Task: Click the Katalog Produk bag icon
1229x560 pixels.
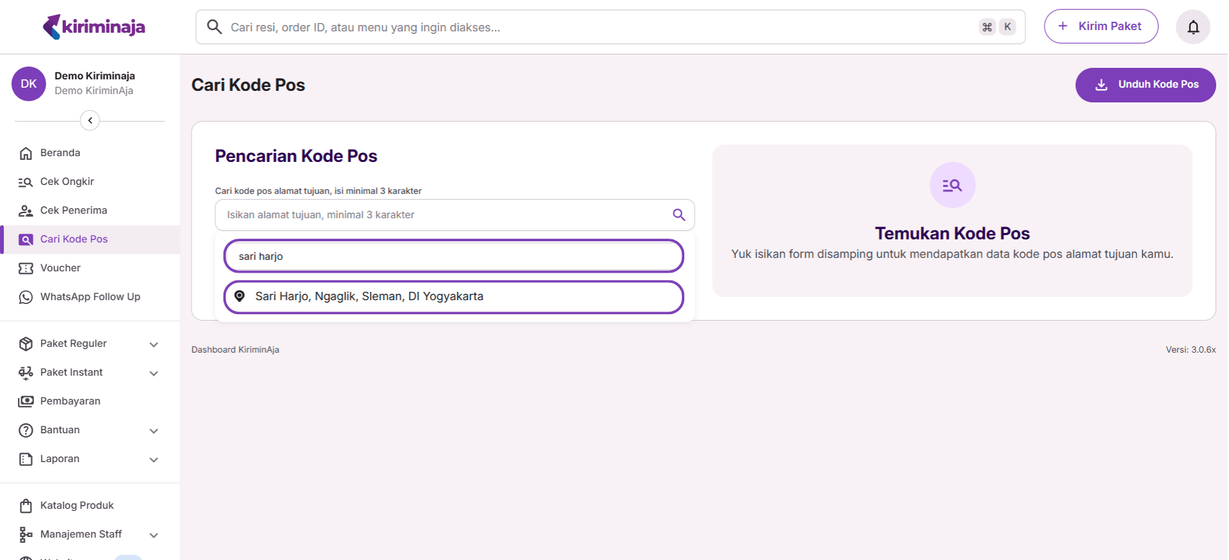Action: point(26,506)
